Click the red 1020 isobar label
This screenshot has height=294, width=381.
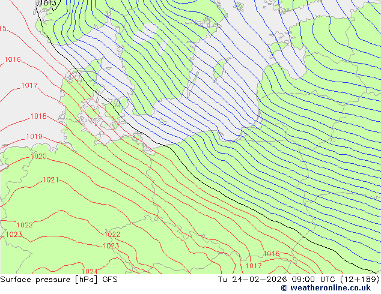coord(38,157)
